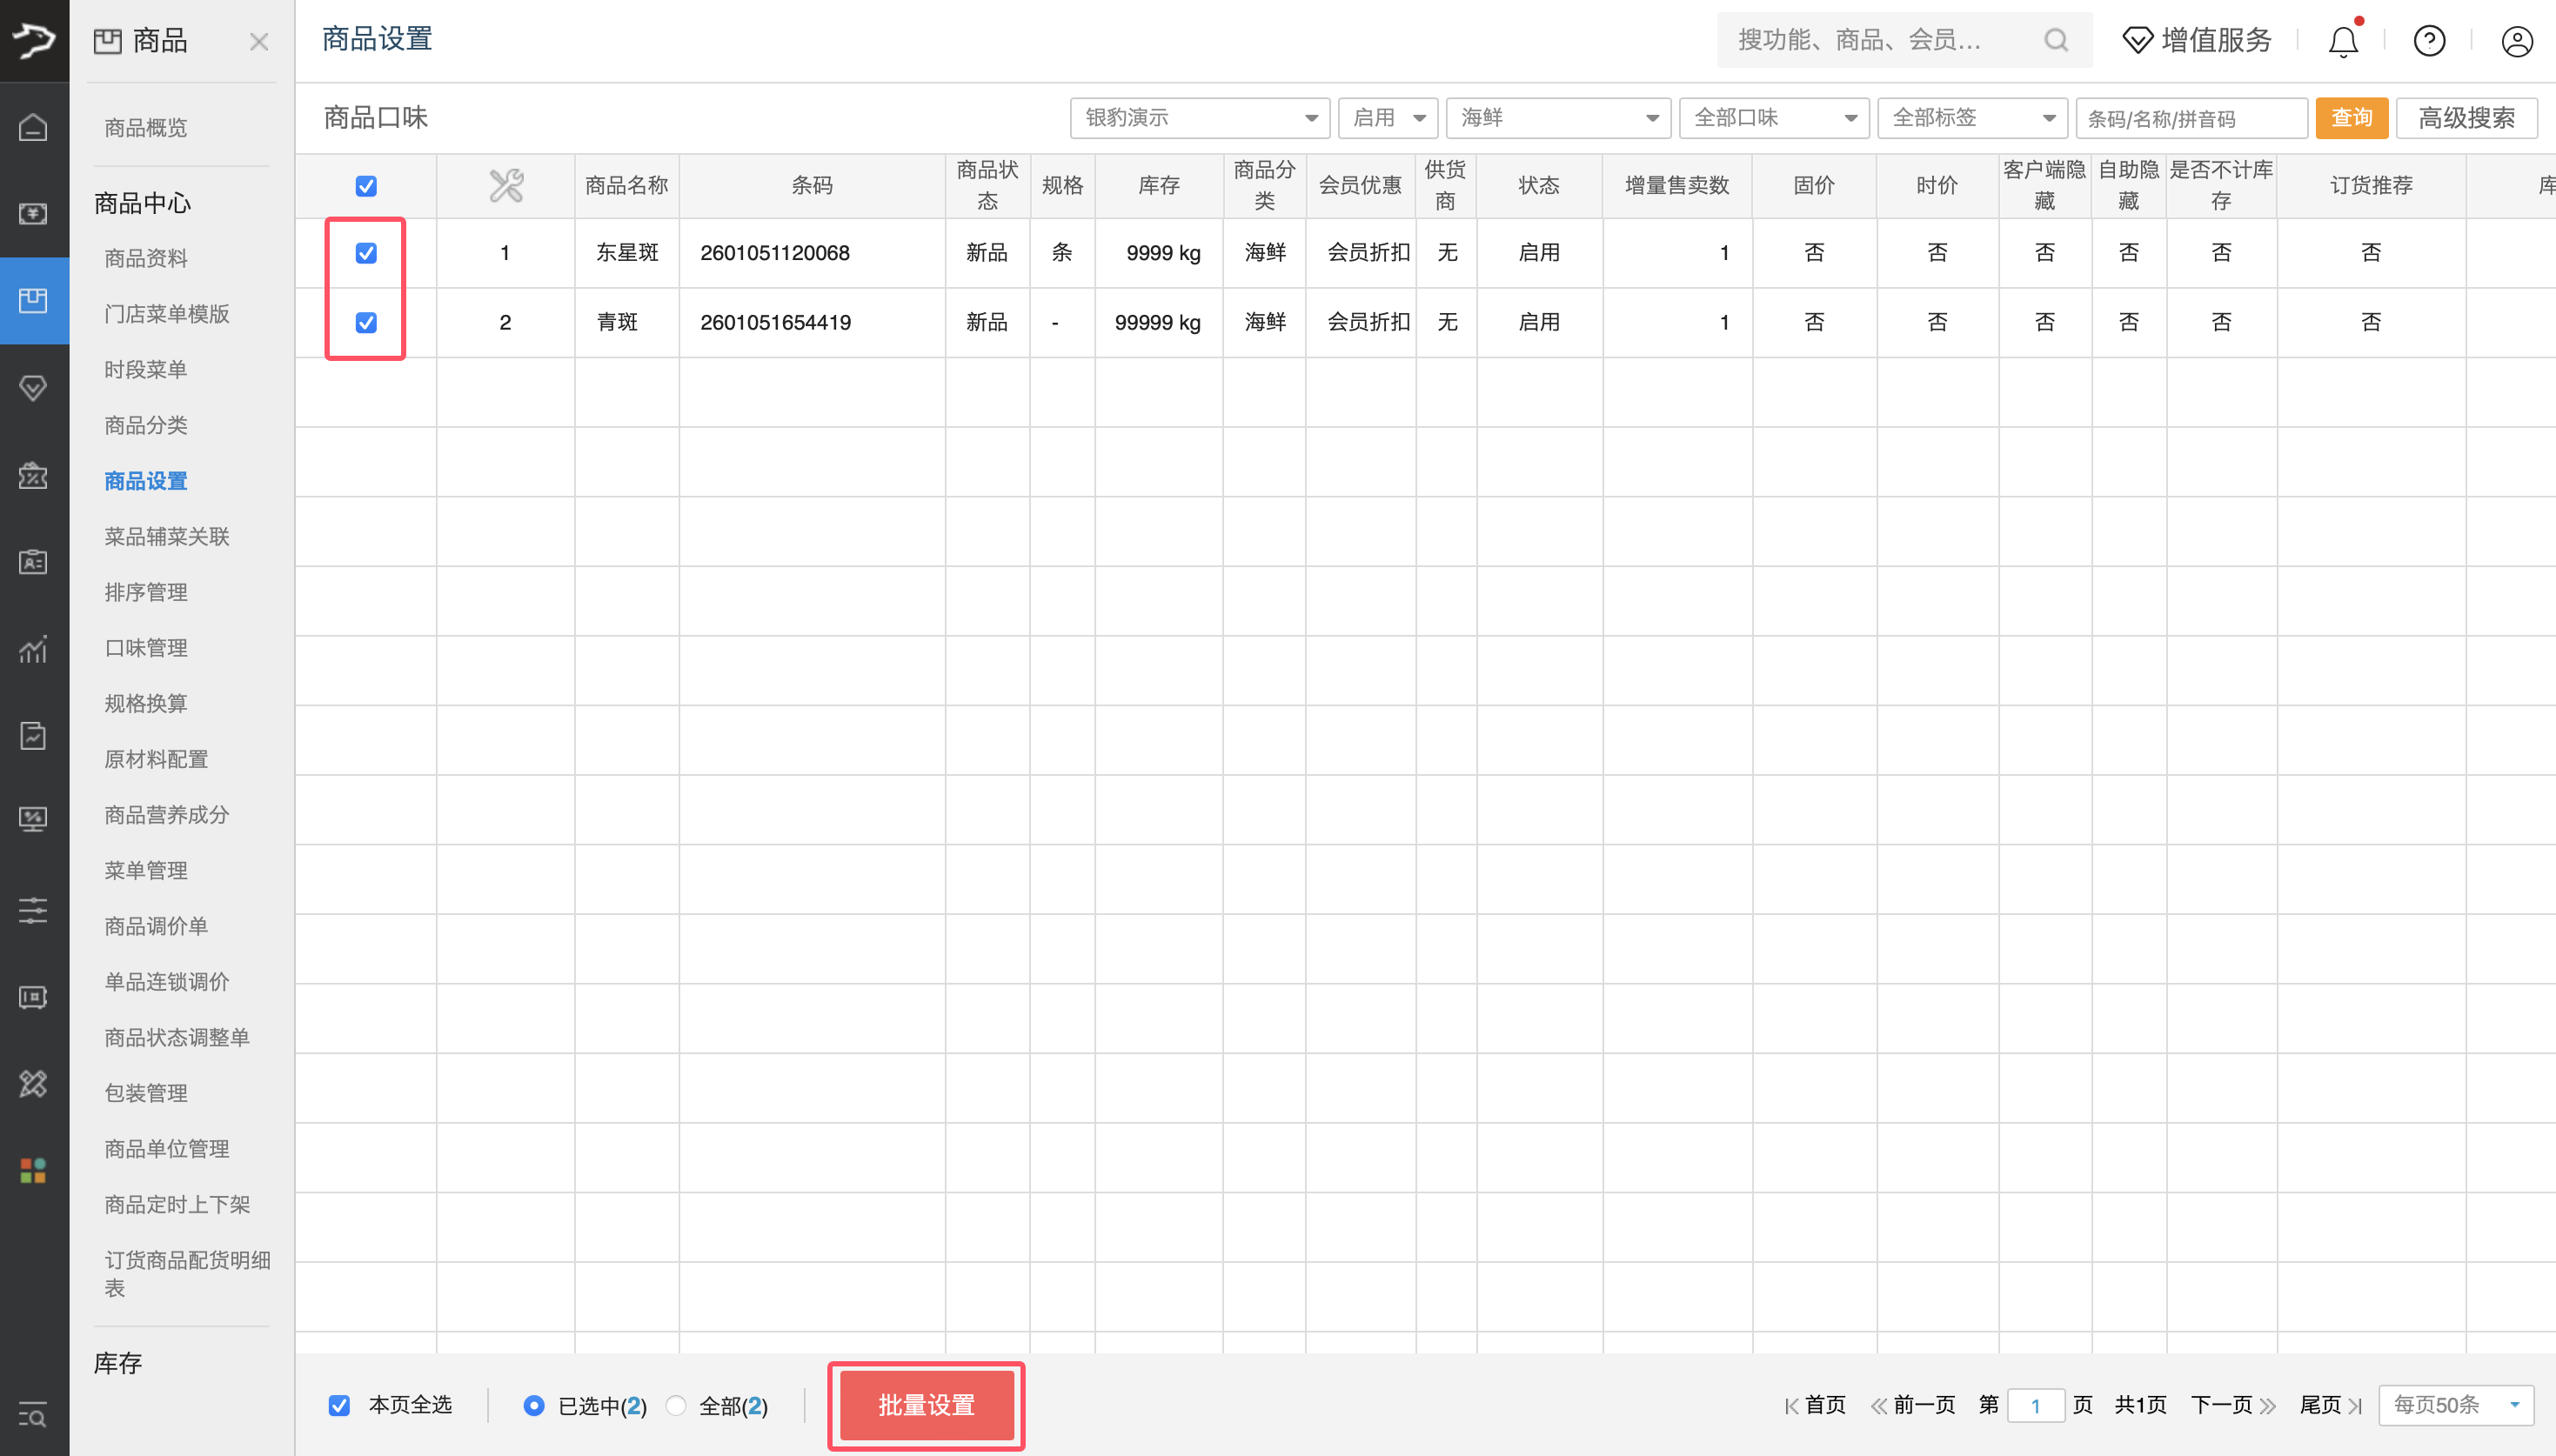
Task: Uncheck the 东星斑 row checkbox
Action: click(366, 253)
